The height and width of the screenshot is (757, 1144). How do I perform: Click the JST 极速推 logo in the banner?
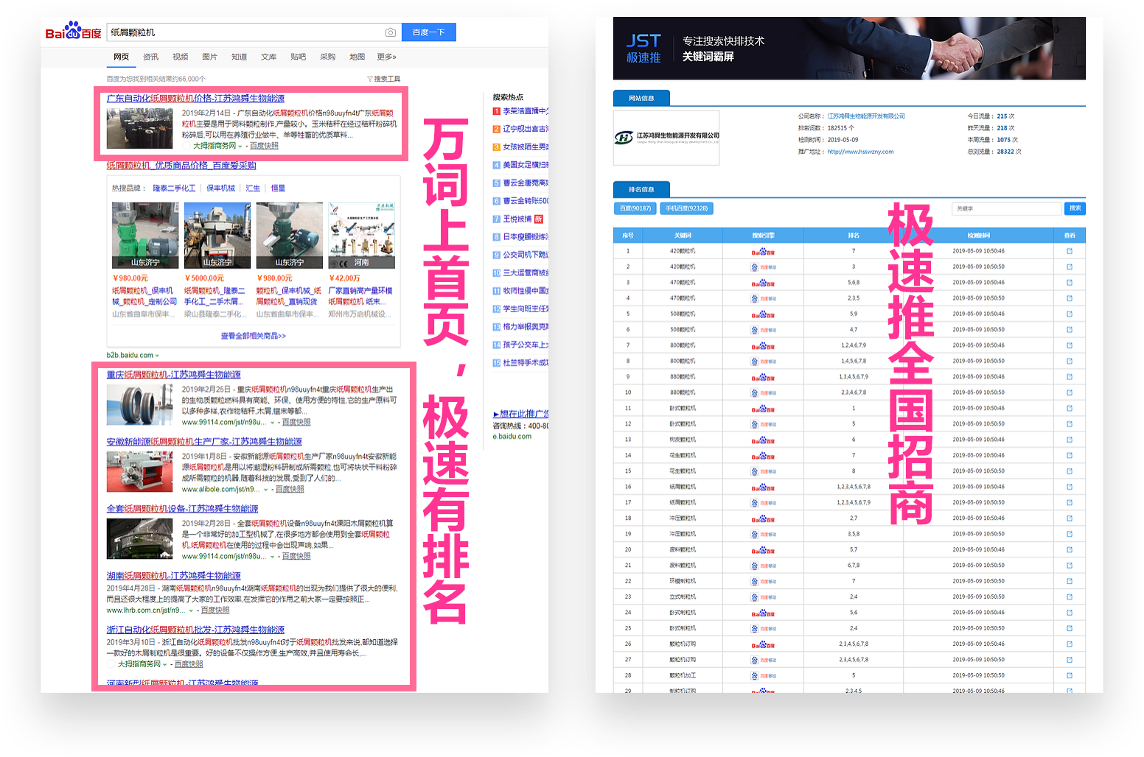[x=643, y=49]
